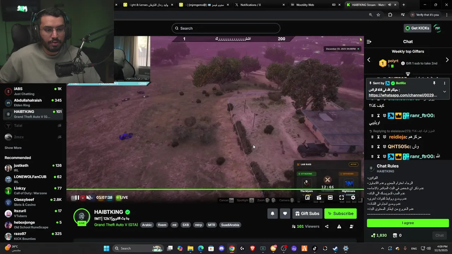Enter fullscreen mode on the player

point(341,198)
